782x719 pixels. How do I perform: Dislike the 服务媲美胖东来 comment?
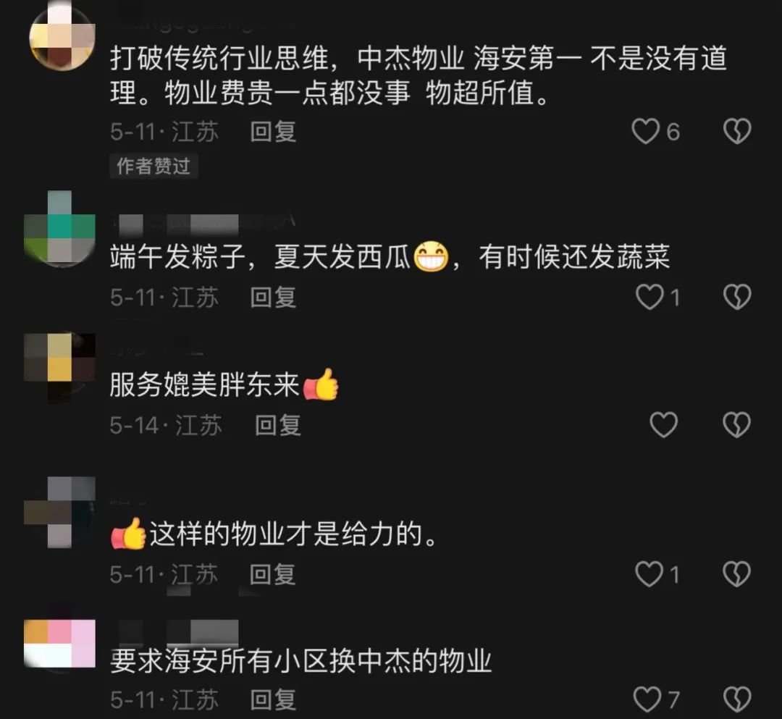coord(736,425)
